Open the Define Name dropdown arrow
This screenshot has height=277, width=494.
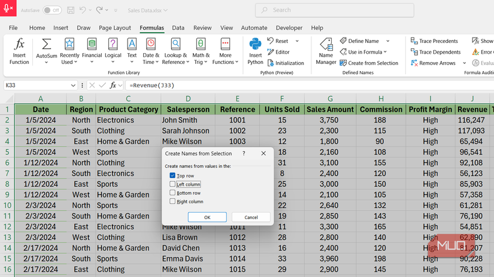(388, 41)
